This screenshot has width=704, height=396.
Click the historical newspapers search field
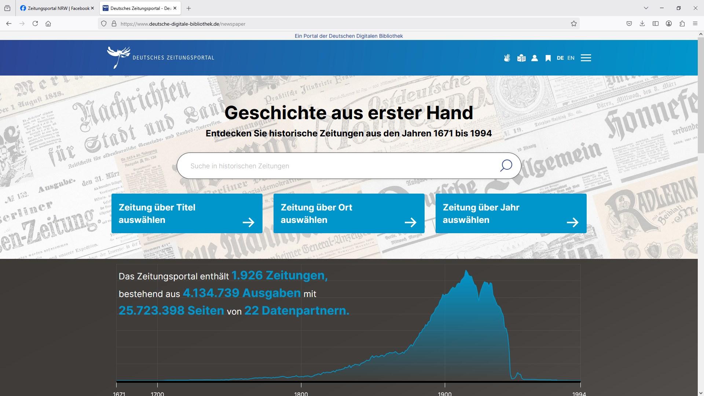coord(341,166)
